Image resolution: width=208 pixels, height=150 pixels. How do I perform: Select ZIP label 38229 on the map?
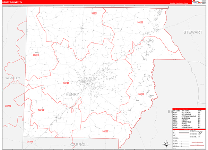(x=8, y=106)
